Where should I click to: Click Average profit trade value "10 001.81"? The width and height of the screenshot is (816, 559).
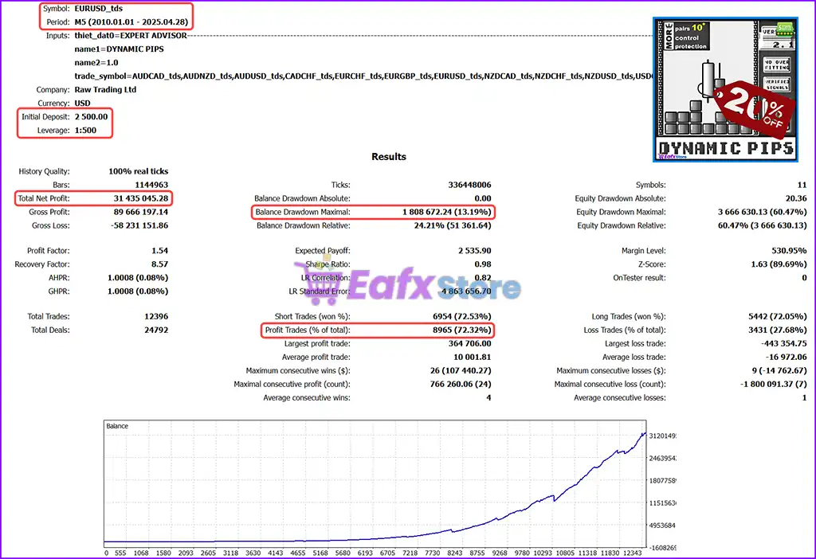[x=472, y=357]
